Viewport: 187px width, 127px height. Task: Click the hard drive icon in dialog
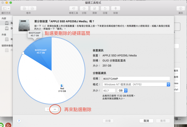[24, 26]
